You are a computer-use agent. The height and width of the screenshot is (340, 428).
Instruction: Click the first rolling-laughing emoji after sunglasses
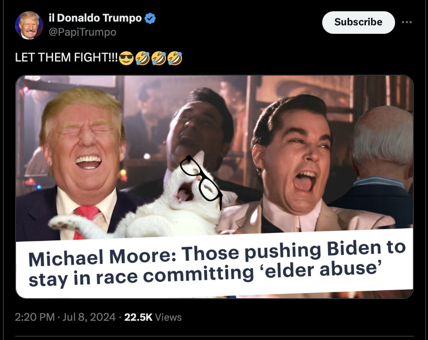click(x=143, y=58)
